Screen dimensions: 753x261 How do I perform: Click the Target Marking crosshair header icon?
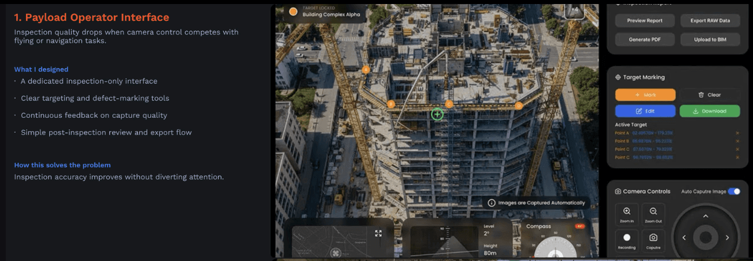click(x=618, y=77)
